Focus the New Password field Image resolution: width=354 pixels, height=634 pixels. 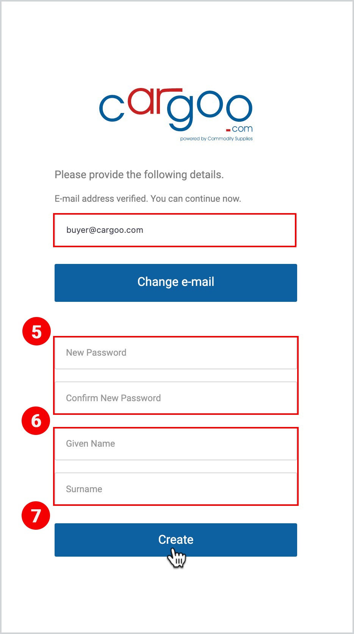pyautogui.click(x=176, y=353)
